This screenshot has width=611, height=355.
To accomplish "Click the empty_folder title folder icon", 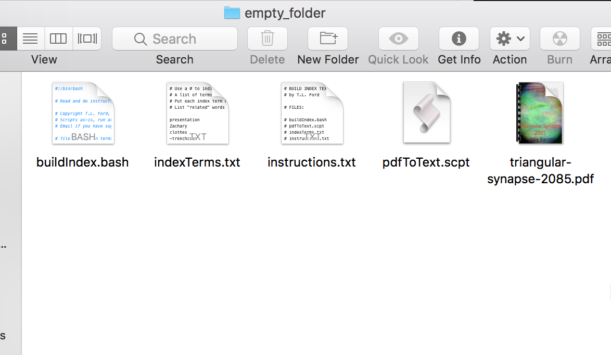I will point(232,13).
